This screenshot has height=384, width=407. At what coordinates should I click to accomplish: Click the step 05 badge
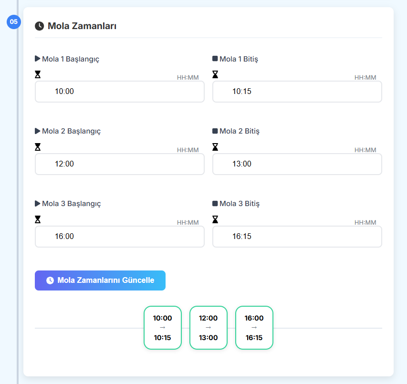pyautogui.click(x=14, y=22)
